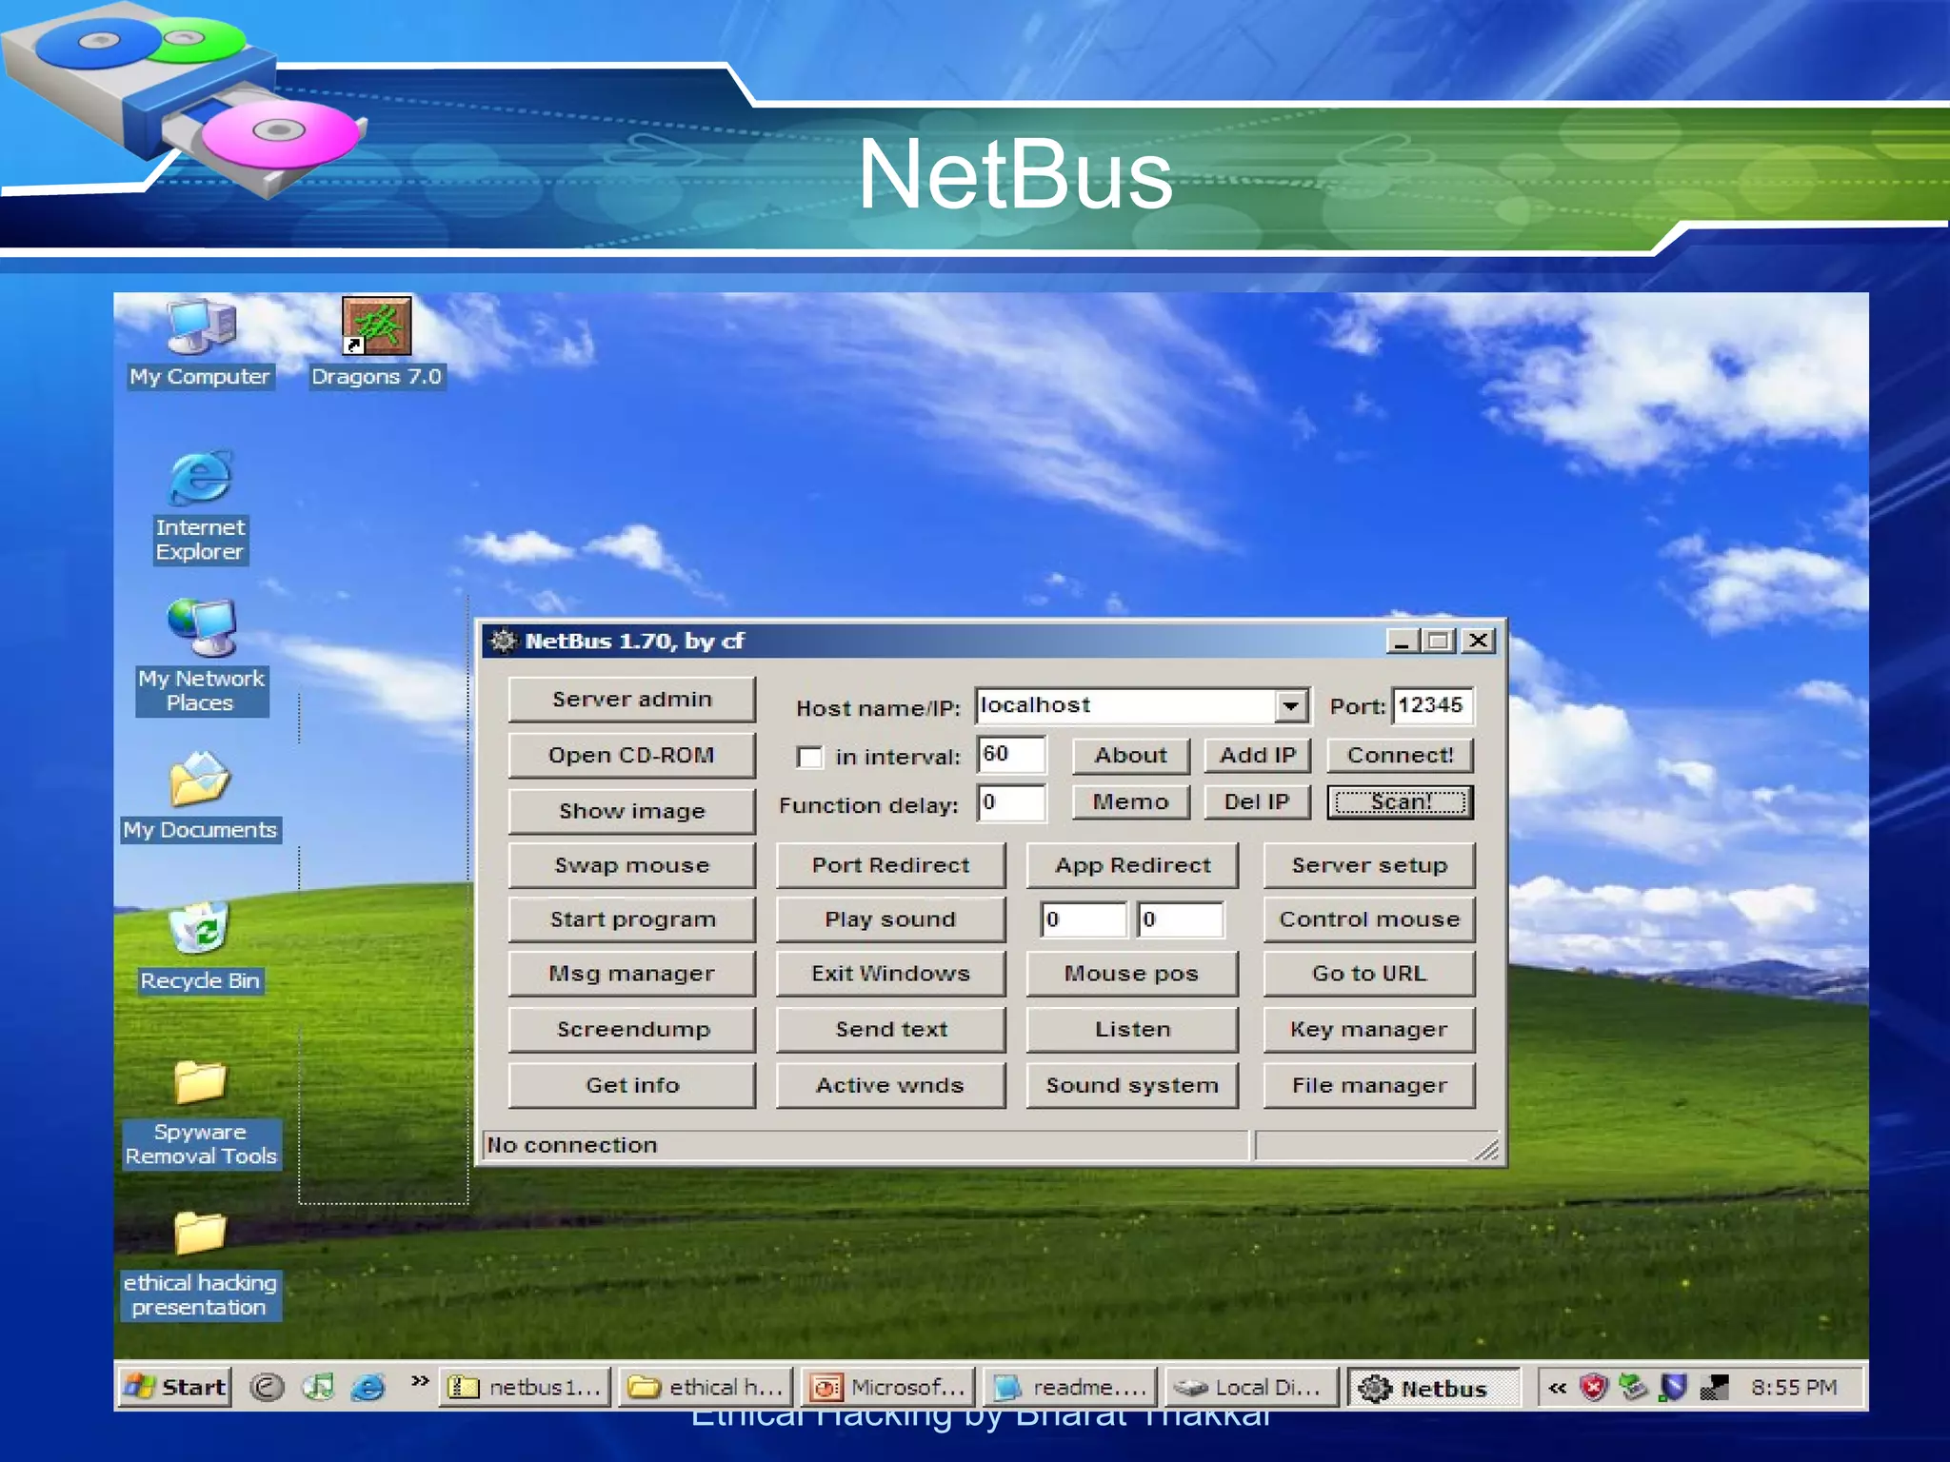Enable the 'in interval' checkbox

pyautogui.click(x=810, y=758)
